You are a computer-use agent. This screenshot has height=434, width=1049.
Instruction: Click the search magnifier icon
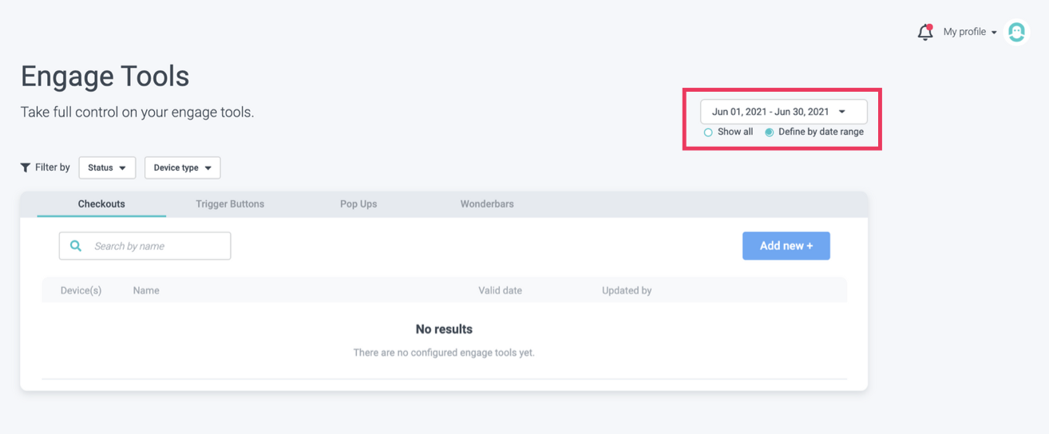(x=76, y=246)
